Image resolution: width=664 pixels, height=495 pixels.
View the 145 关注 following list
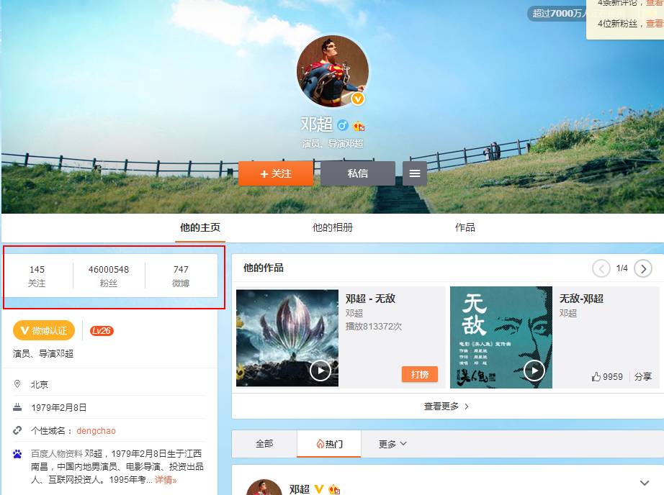click(x=37, y=276)
